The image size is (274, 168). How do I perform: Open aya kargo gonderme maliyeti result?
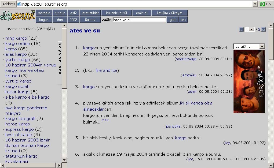pyautogui.click(x=26, y=111)
